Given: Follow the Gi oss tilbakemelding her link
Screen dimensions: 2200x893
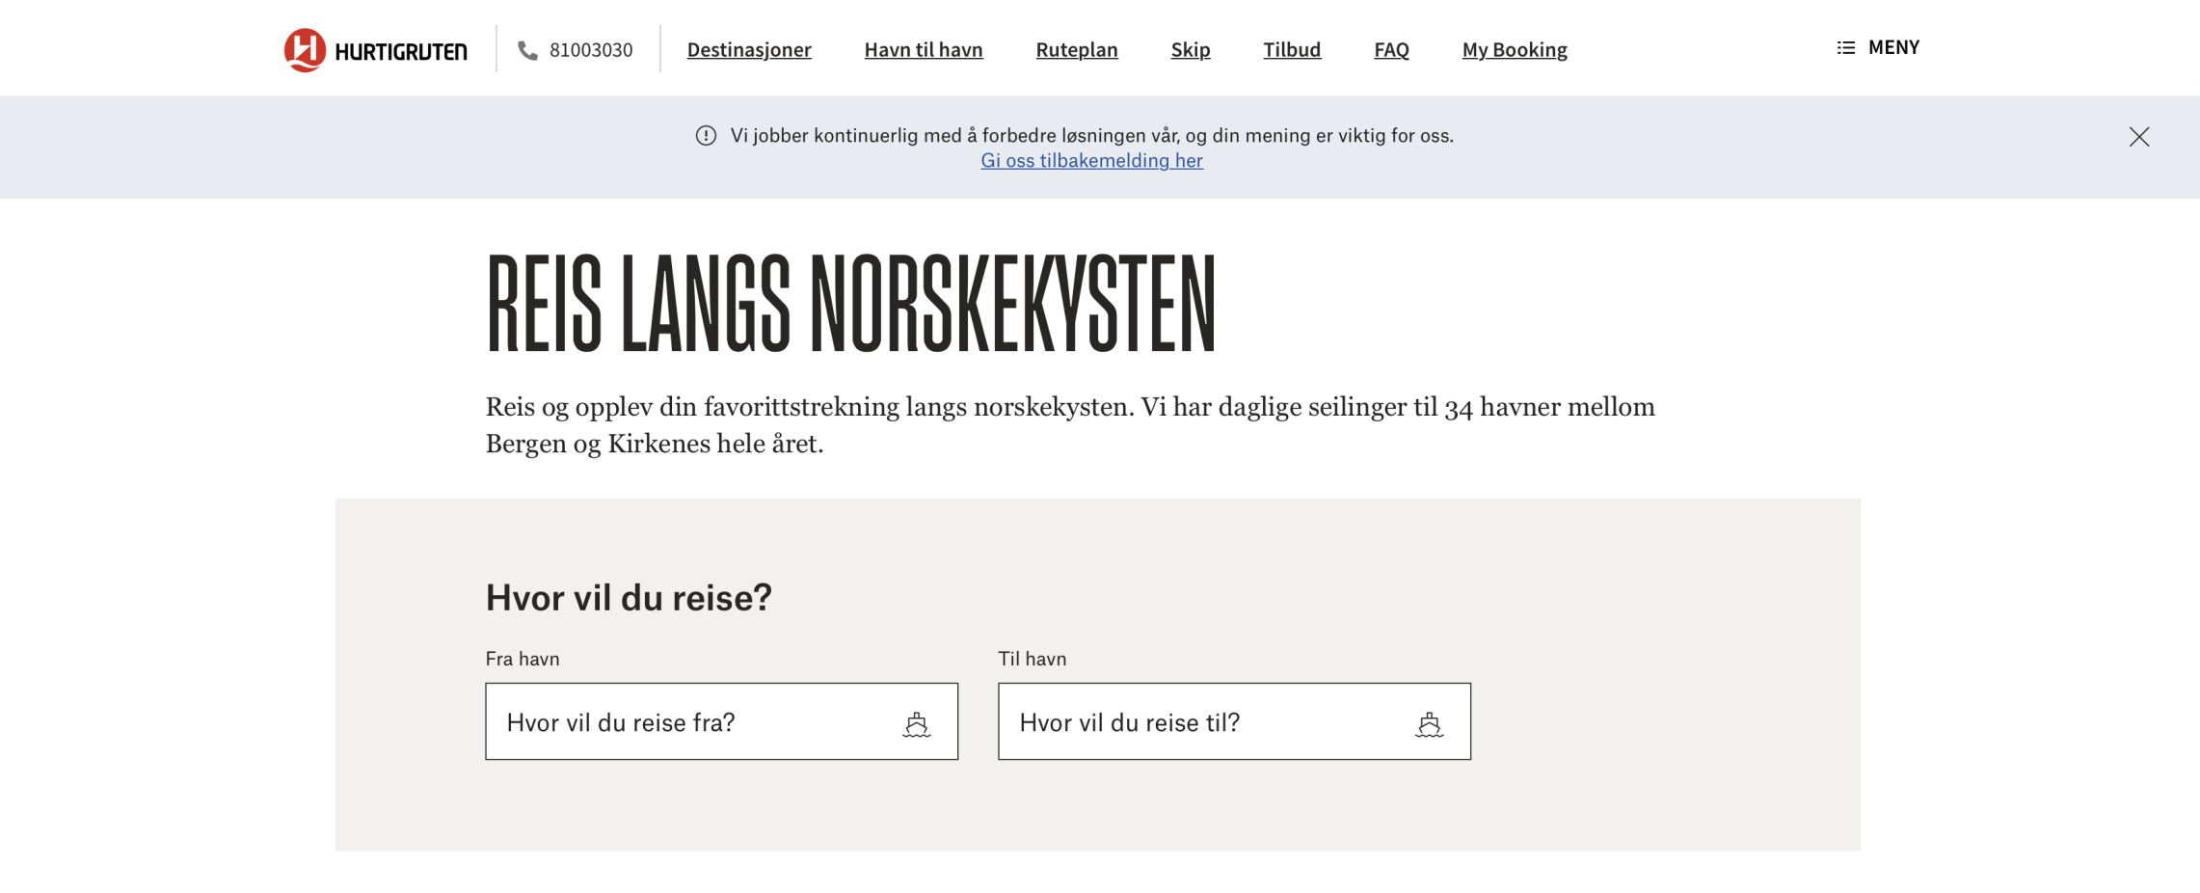Looking at the screenshot, I should point(1091,161).
